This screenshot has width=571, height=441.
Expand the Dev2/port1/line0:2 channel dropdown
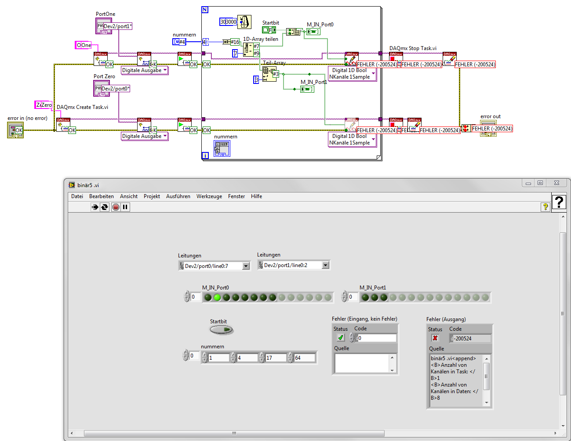pos(325,265)
